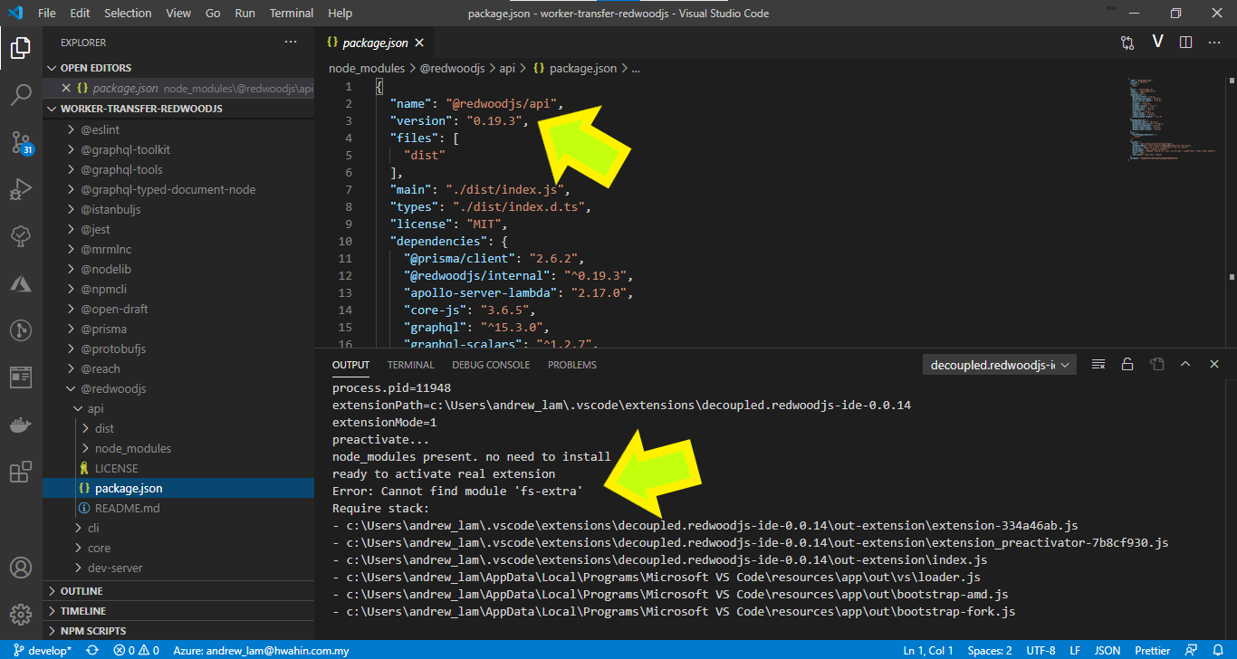Switch to the DEBUG CONSOLE panel tab
Viewport: 1237px width, 659px height.
[491, 365]
